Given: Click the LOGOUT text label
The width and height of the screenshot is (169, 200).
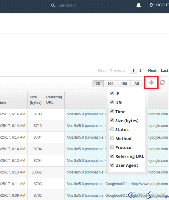Looking at the screenshot, I should [x=162, y=5].
